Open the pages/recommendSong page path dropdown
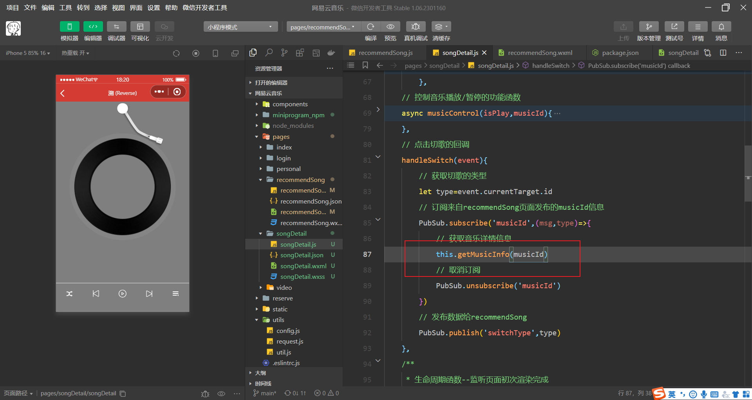 click(x=324, y=27)
